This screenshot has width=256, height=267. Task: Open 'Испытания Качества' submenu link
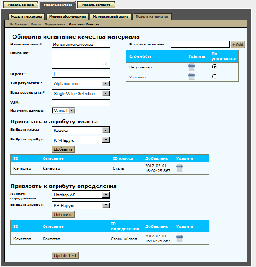84,24
